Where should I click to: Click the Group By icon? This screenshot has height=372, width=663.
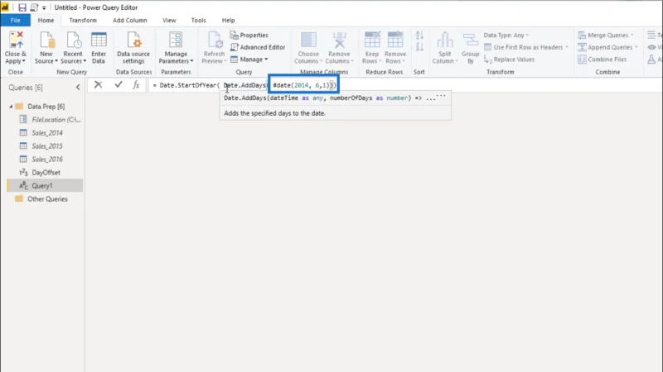tap(470, 41)
